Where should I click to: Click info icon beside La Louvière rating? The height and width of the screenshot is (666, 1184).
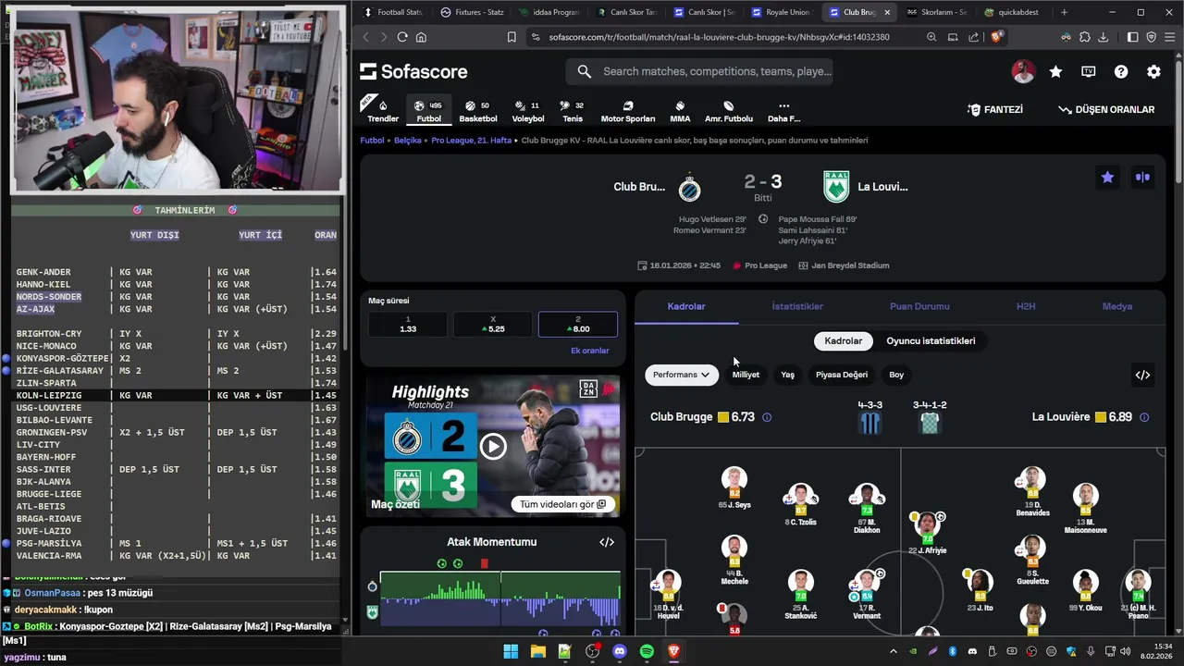tap(1144, 417)
